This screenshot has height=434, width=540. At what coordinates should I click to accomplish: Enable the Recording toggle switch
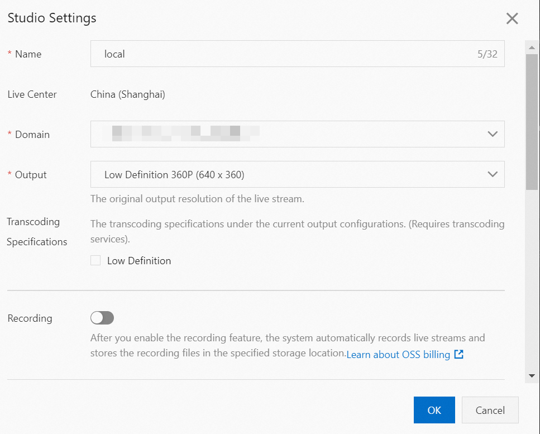pyautogui.click(x=102, y=318)
